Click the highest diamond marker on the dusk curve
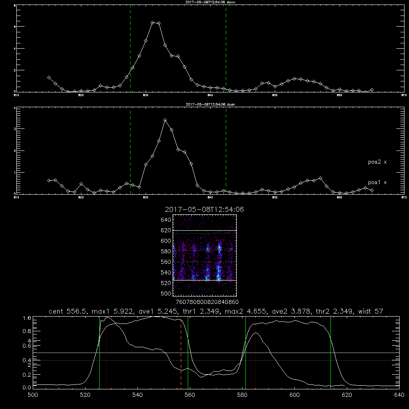The width and height of the screenshot is (409, 409). tap(165, 120)
